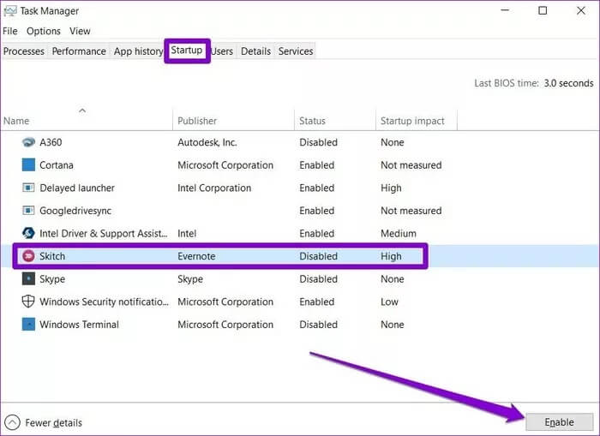Click the Googledrivesync icon
Viewport: 600px width, 436px height.
click(28, 211)
